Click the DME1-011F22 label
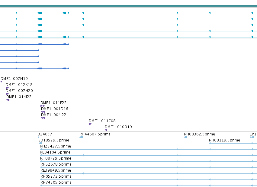Image resolution: width=257 pixels, height=187 pixels. [x=53, y=103]
